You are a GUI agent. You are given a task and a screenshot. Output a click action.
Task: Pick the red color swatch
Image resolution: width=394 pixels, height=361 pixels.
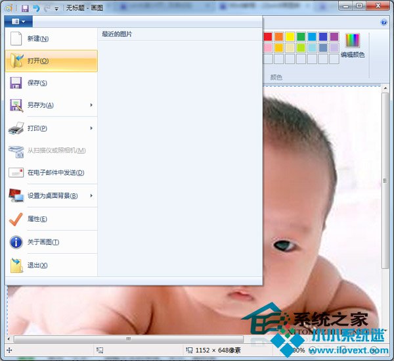[x=268, y=37]
